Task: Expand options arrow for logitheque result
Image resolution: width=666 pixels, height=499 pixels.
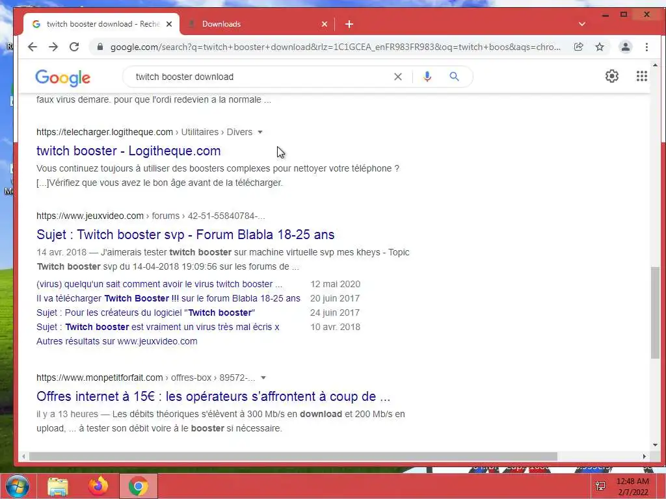Action: tap(260, 132)
